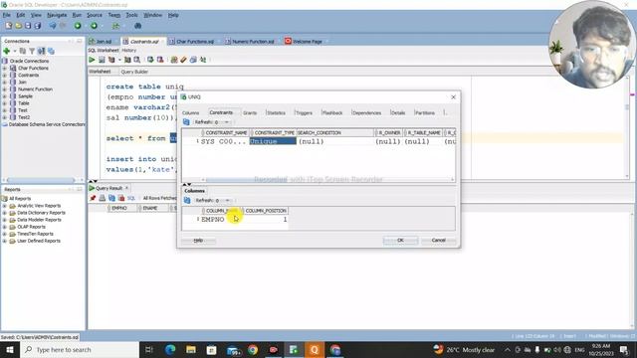The width and height of the screenshot is (637, 358).
Task: Click the red delete icon in Query Result toolbar
Action: click(x=121, y=198)
